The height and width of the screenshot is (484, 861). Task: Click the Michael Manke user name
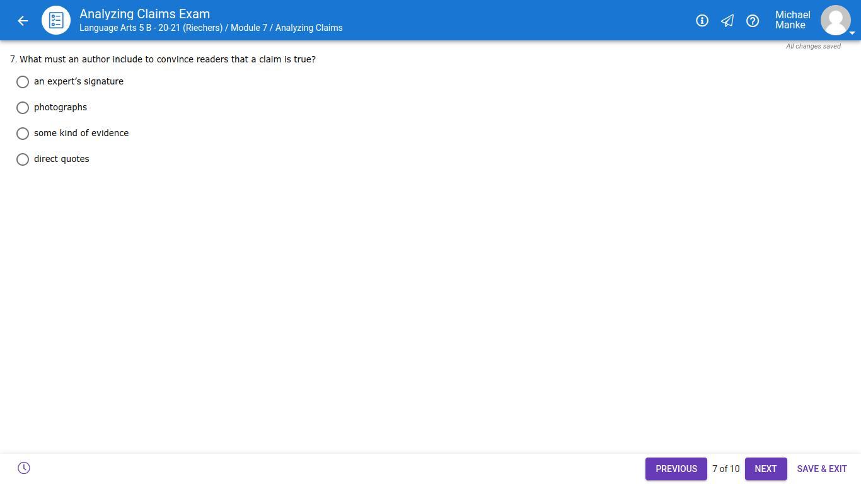(x=792, y=20)
